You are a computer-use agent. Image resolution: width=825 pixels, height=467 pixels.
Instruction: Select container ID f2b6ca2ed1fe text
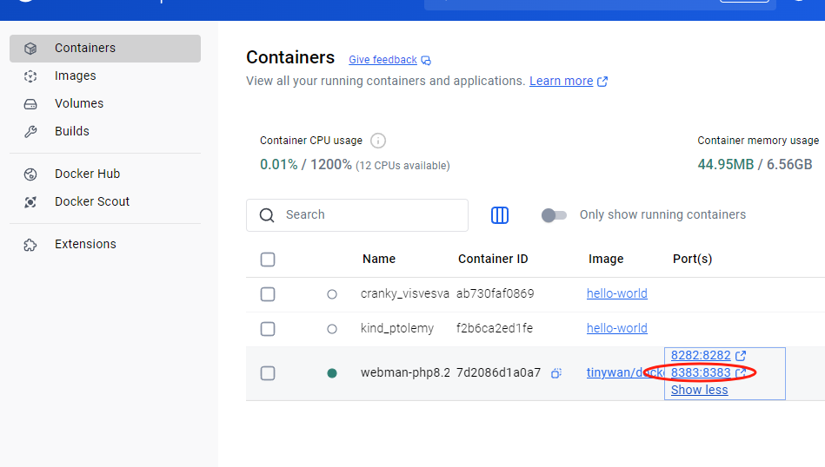point(494,328)
